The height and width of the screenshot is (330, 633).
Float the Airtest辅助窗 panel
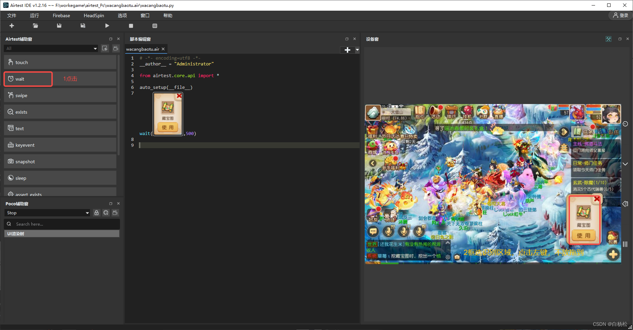(x=111, y=39)
